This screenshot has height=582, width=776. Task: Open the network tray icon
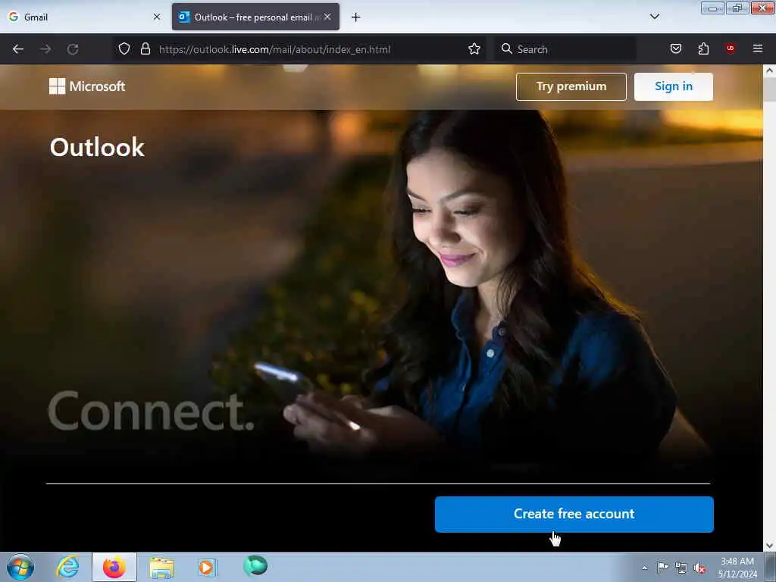click(681, 568)
